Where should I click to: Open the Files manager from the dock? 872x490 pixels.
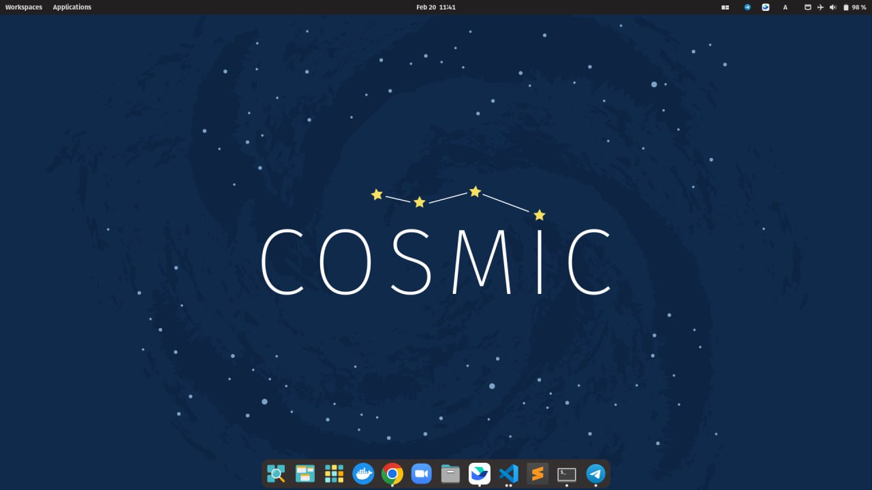tap(450, 474)
